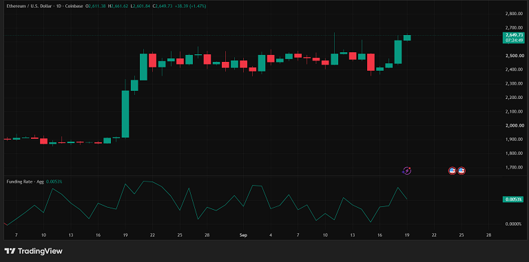
Task: Click the 0.0053% label on the funding axis
Action: pos(512,199)
